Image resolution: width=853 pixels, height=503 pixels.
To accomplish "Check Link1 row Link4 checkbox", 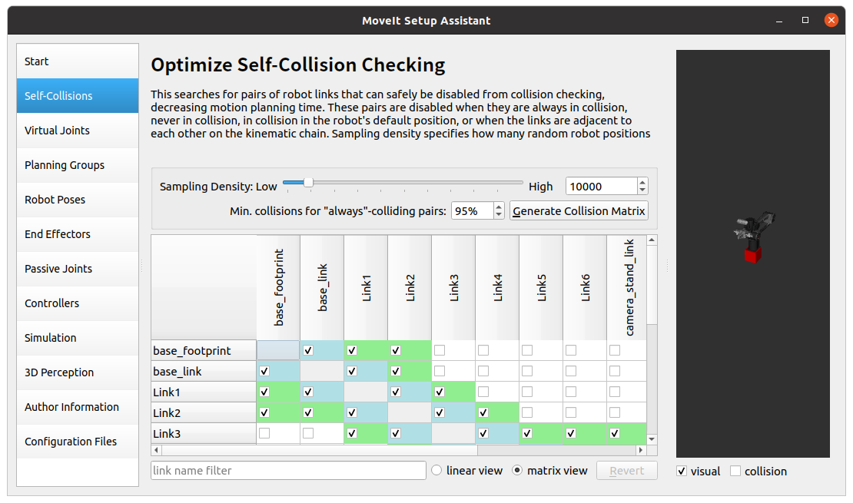I will coord(483,392).
